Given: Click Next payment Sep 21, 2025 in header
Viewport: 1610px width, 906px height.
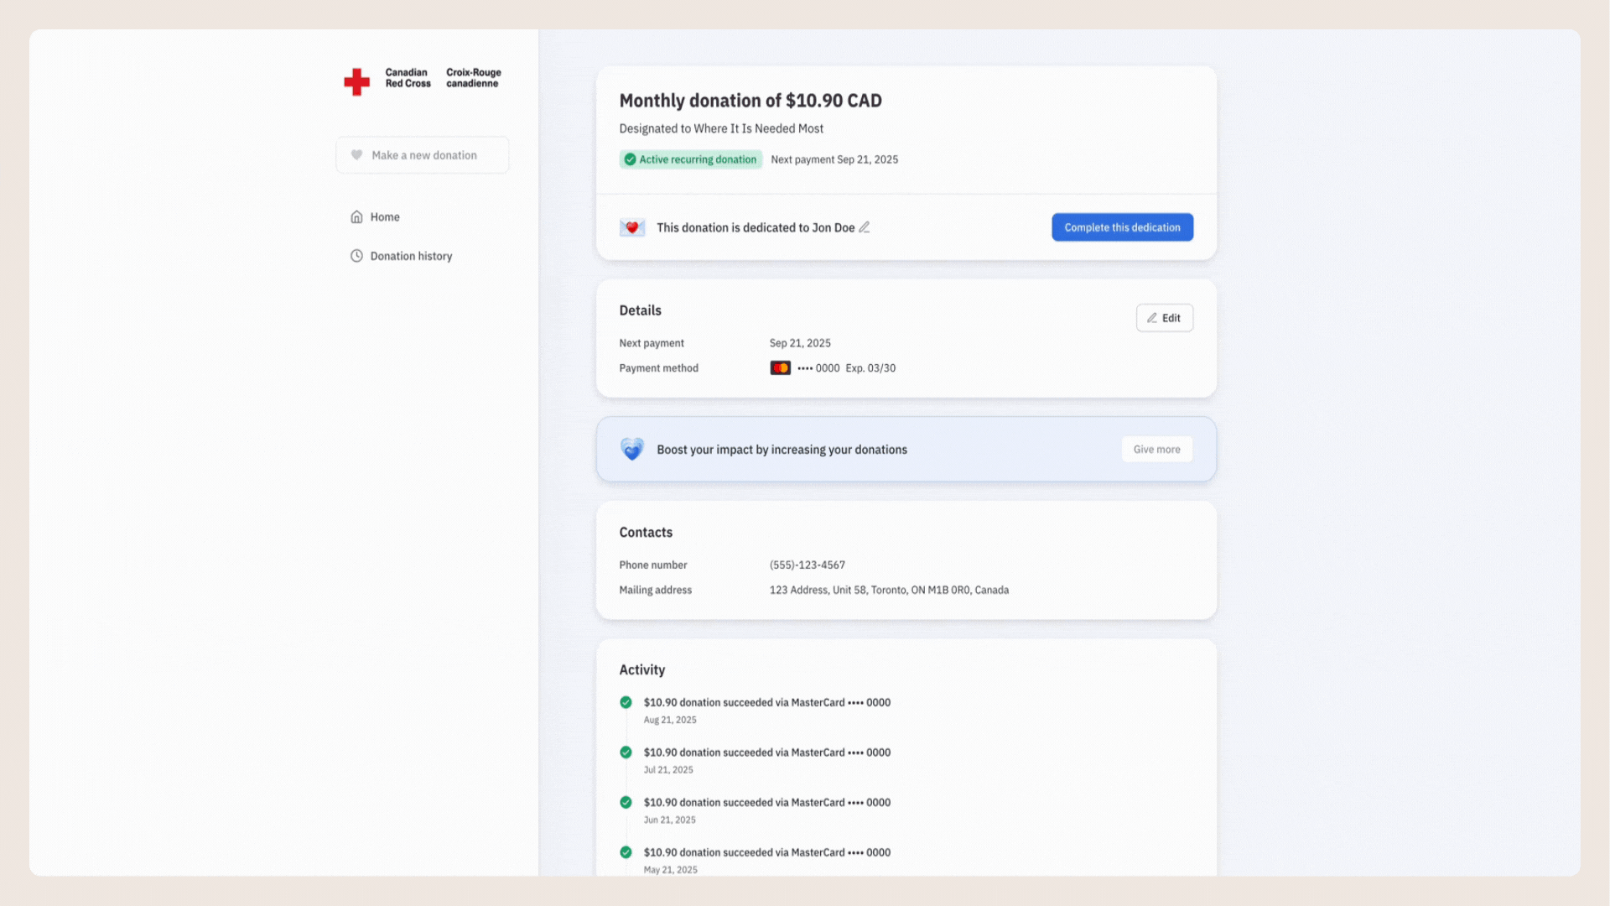Looking at the screenshot, I should (x=834, y=159).
